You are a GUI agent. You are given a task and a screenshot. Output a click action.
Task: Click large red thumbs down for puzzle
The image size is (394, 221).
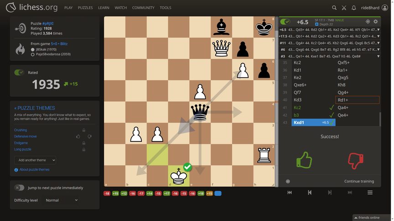pos(356,160)
